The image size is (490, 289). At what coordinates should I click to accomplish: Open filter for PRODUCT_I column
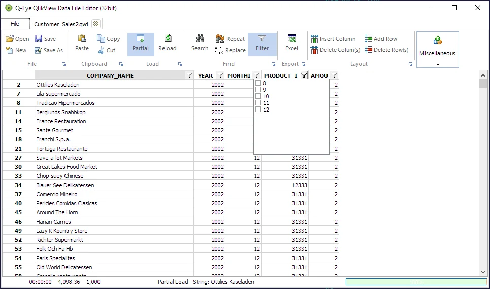point(304,75)
